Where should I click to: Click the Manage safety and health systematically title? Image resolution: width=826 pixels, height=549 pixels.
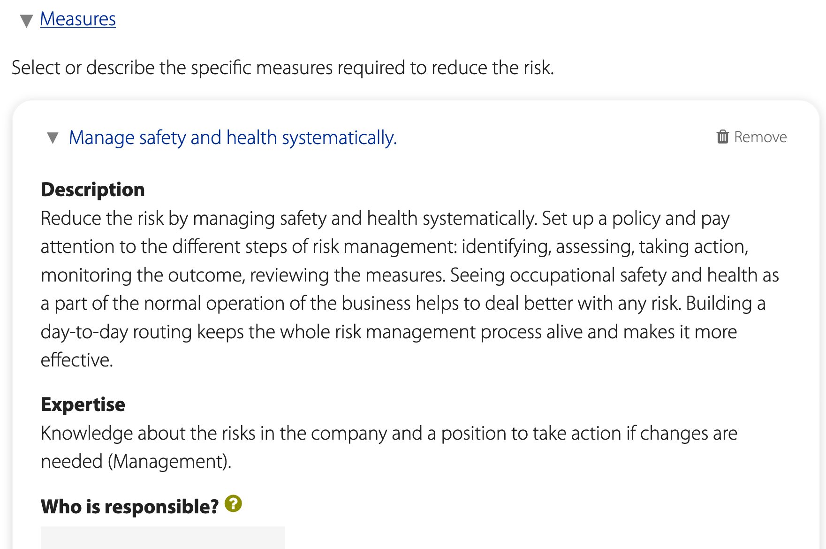tap(233, 138)
